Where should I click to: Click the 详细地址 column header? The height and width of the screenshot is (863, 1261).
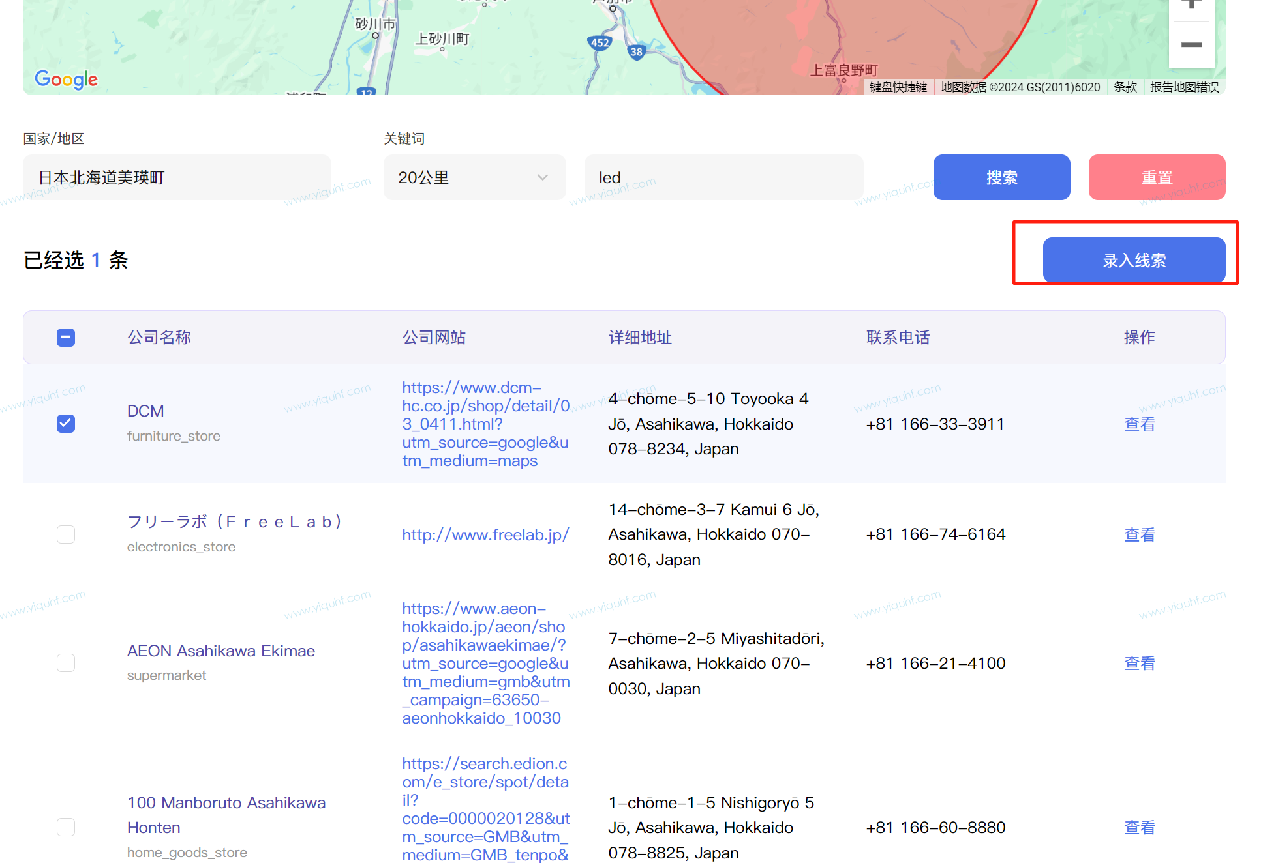pyautogui.click(x=640, y=338)
